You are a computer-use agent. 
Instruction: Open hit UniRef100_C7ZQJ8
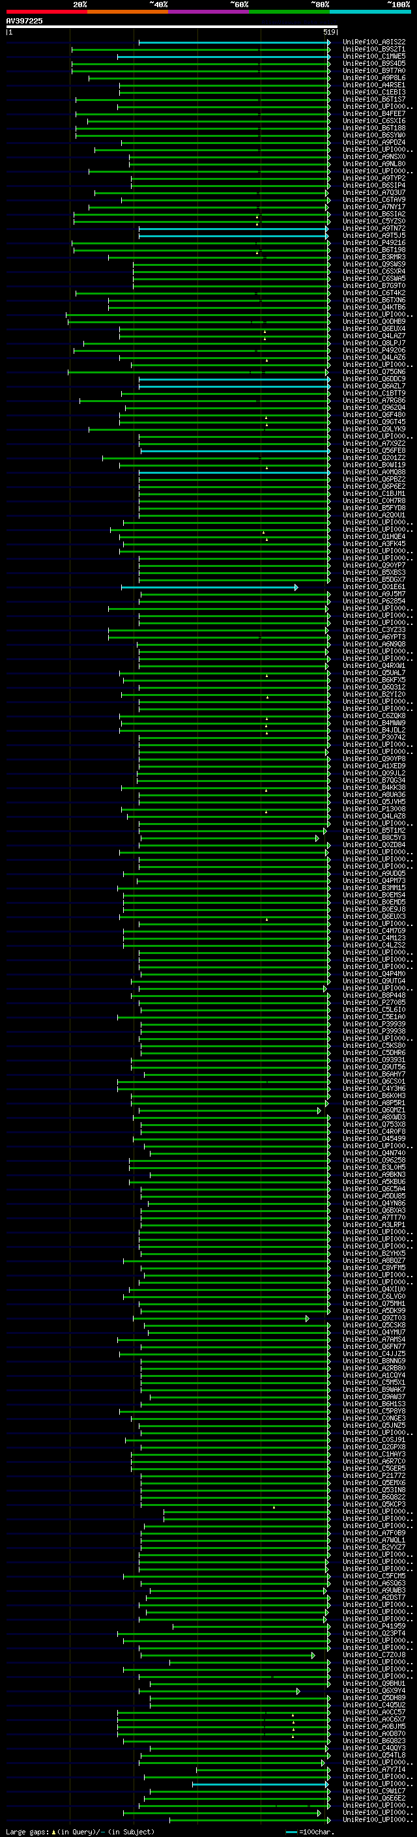374,1655
